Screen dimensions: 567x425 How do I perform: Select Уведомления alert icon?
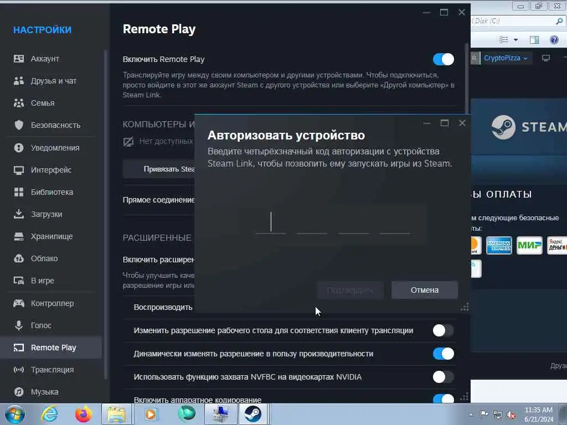19,148
